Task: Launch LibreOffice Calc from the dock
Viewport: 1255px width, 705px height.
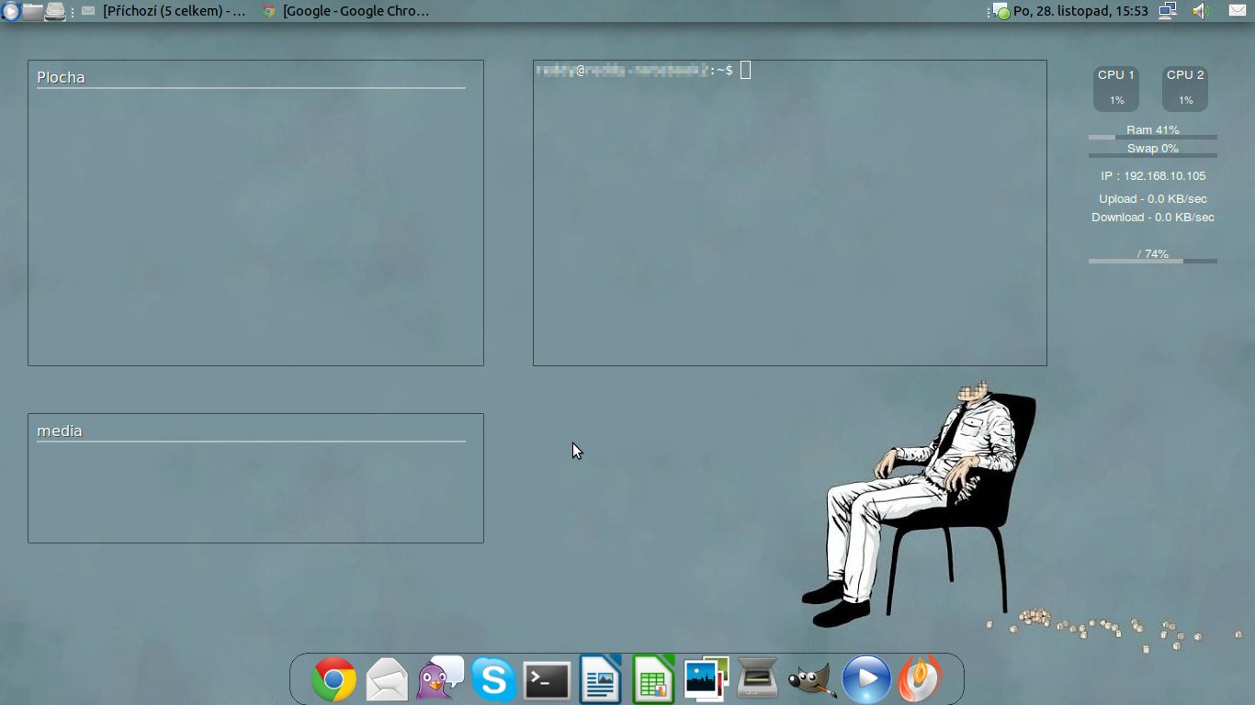Action: 653,679
